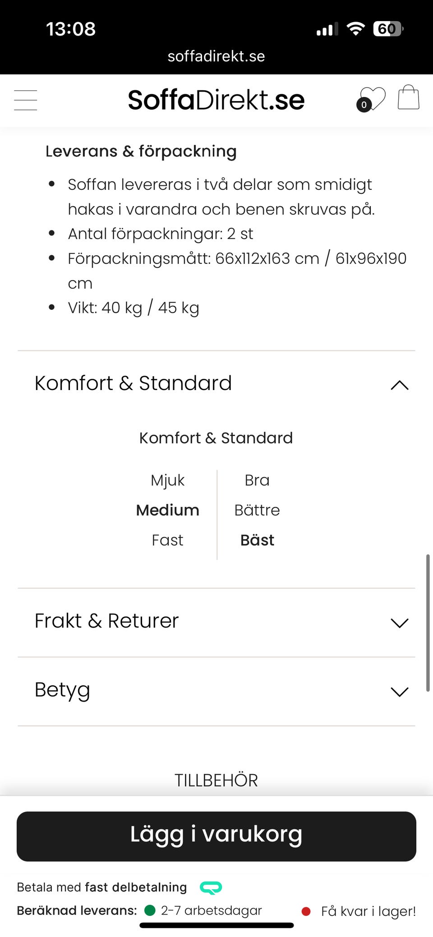
Task: Tap the red low-stock indicator dot
Action: 306,911
